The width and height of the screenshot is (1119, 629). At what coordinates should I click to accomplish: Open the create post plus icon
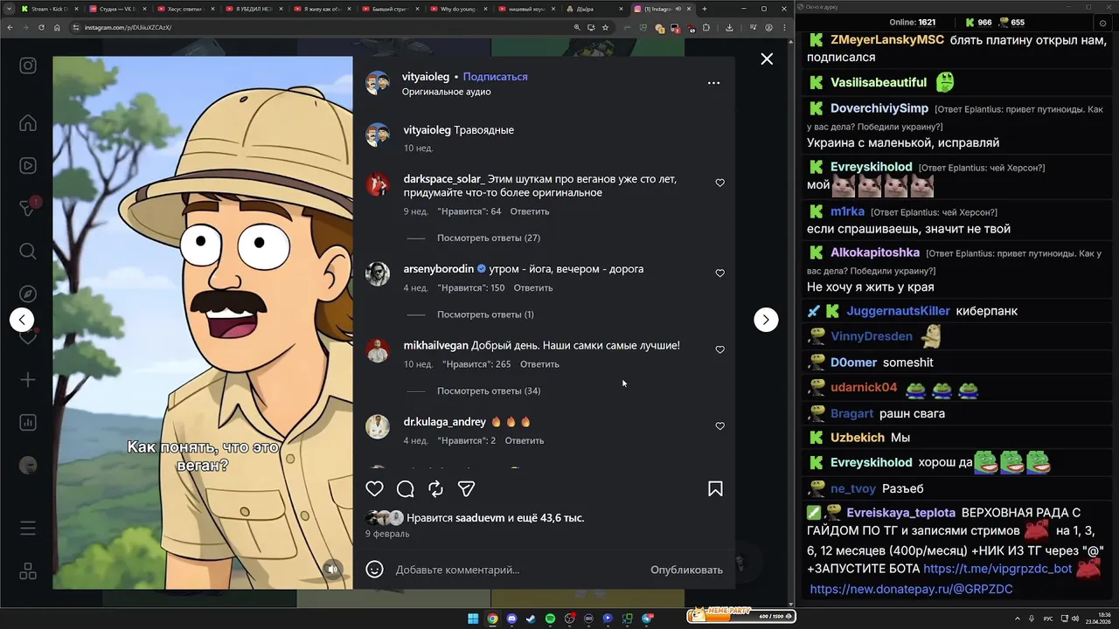coord(28,379)
